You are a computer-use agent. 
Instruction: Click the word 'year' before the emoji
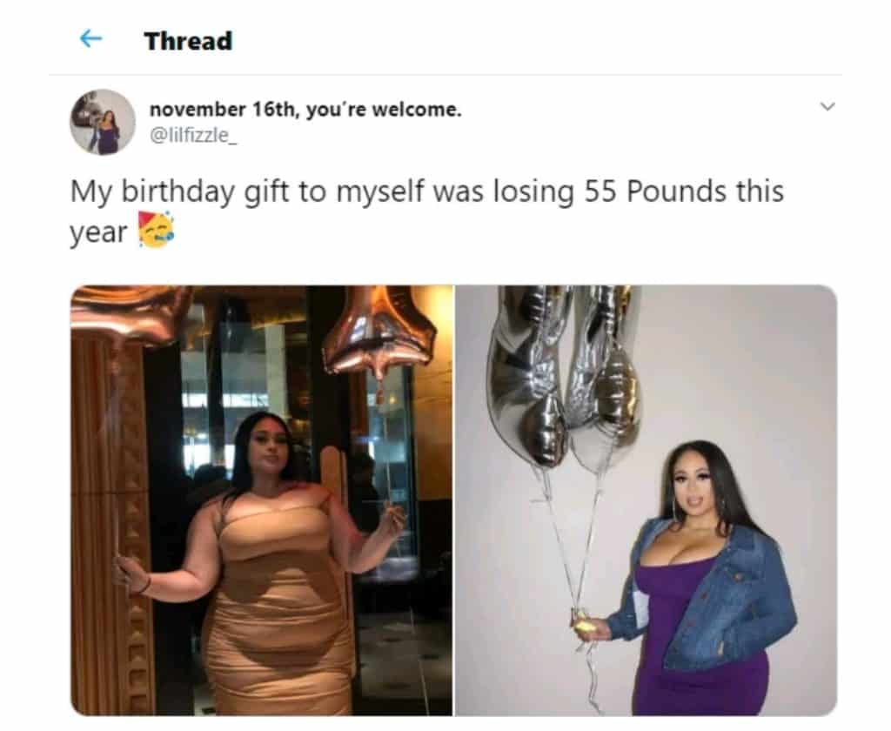[97, 232]
